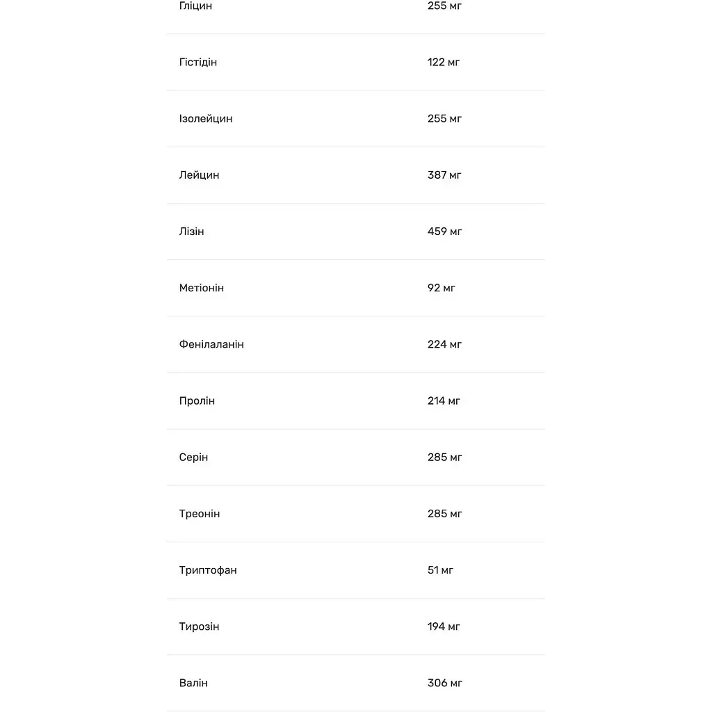
Task: Click the 92 мг value
Action: (441, 288)
